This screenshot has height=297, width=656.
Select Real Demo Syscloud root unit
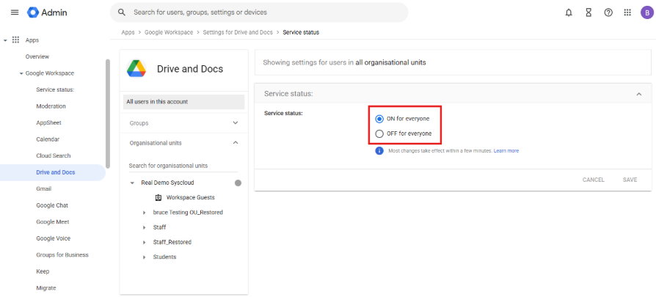click(167, 183)
